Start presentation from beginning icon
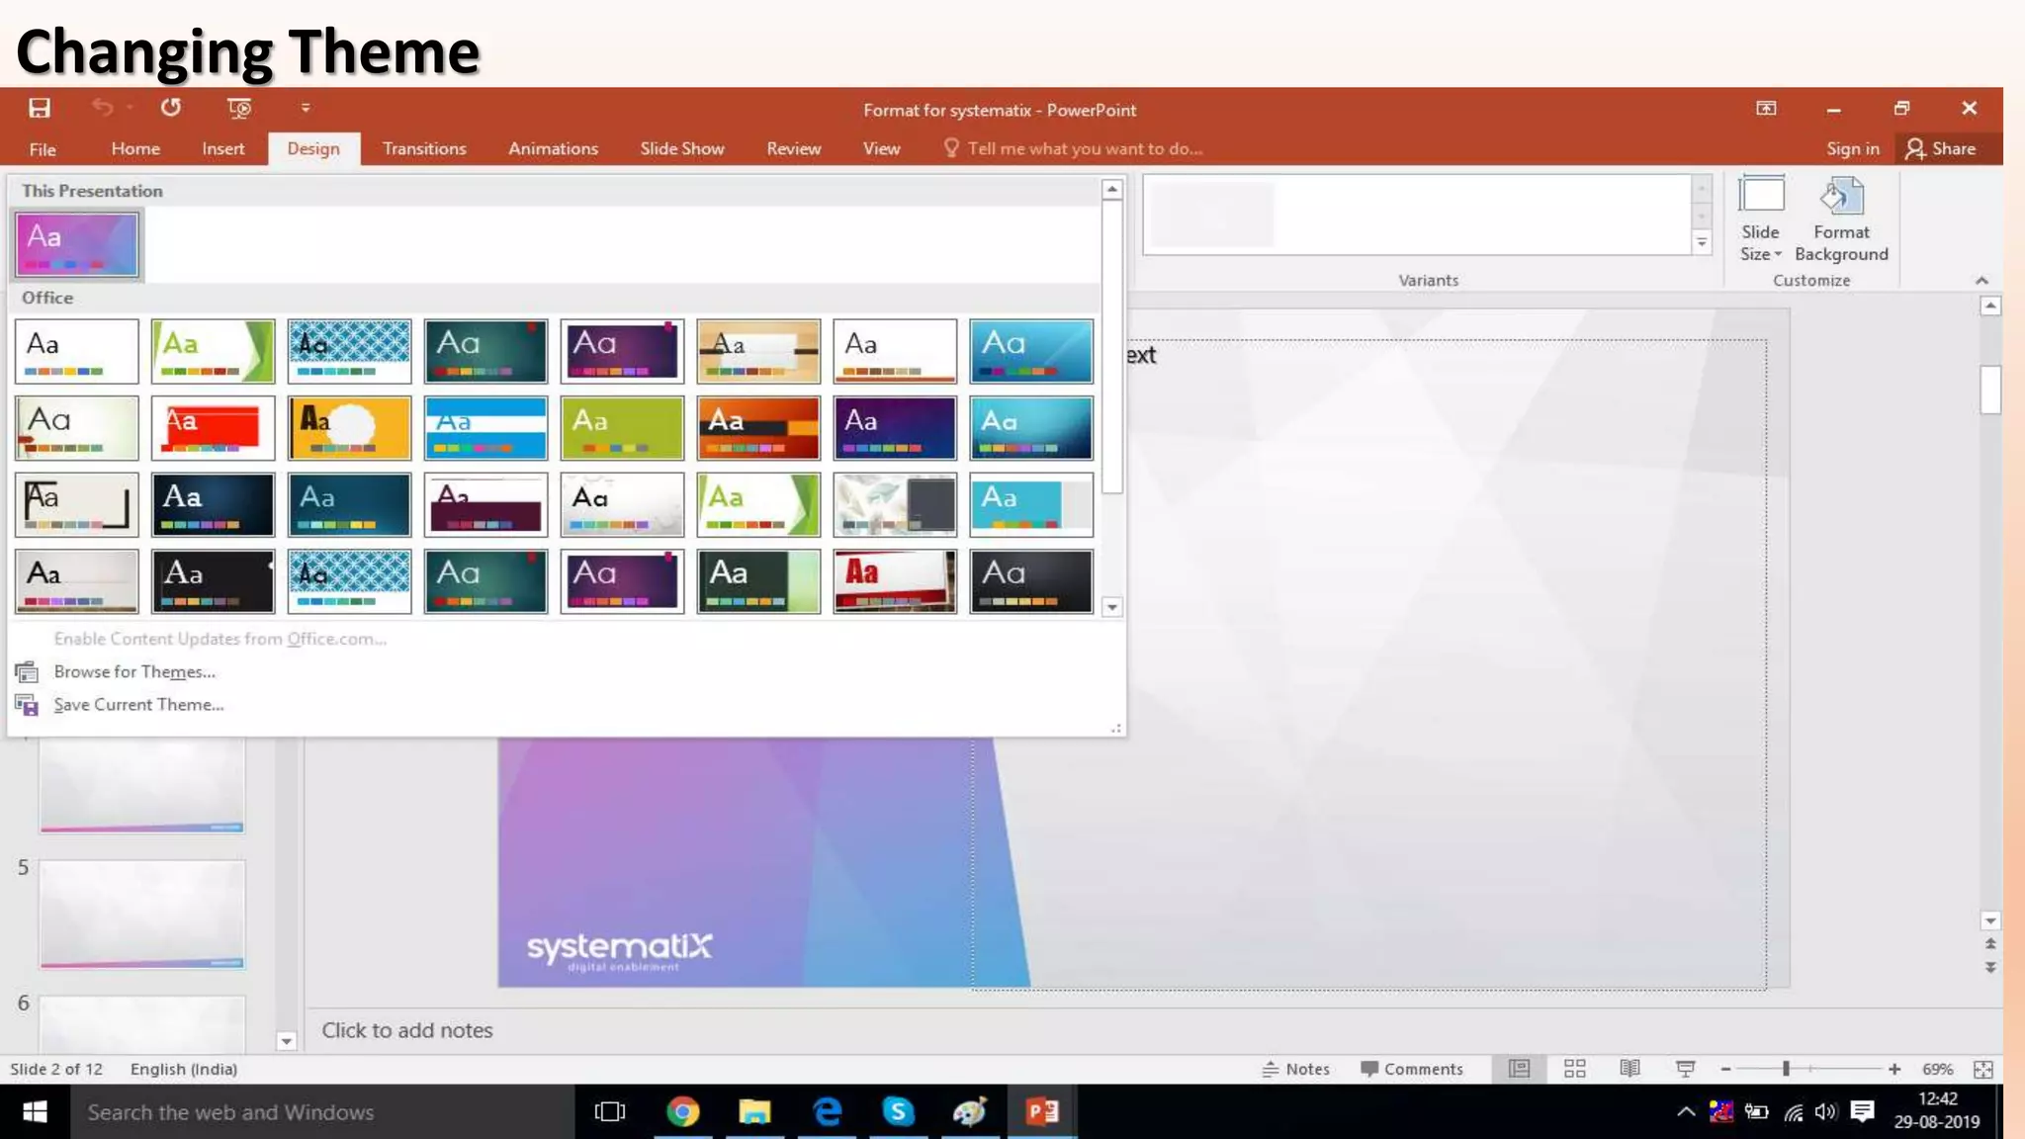The image size is (2025, 1139). (239, 108)
